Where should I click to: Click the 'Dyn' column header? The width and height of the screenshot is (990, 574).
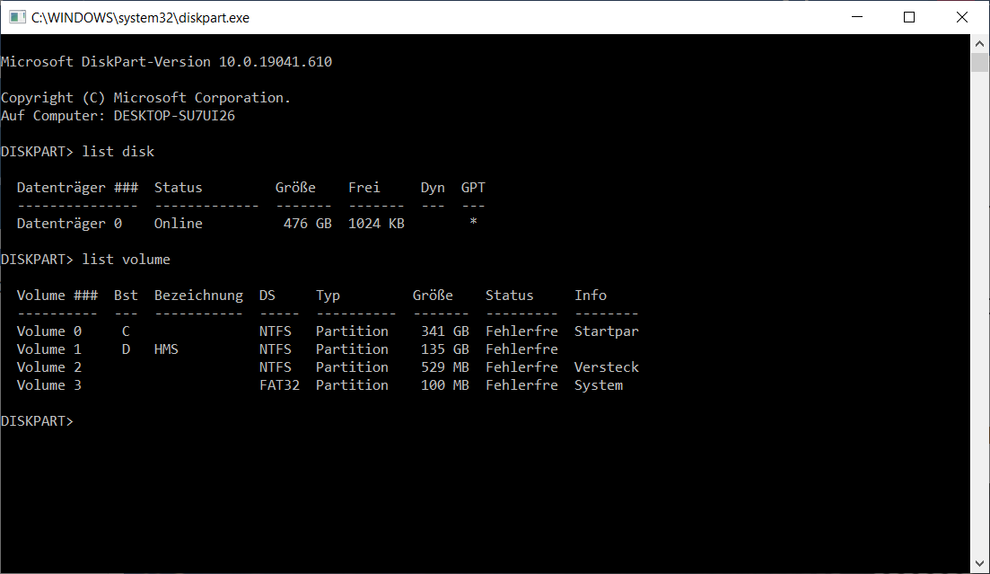pyautogui.click(x=433, y=188)
